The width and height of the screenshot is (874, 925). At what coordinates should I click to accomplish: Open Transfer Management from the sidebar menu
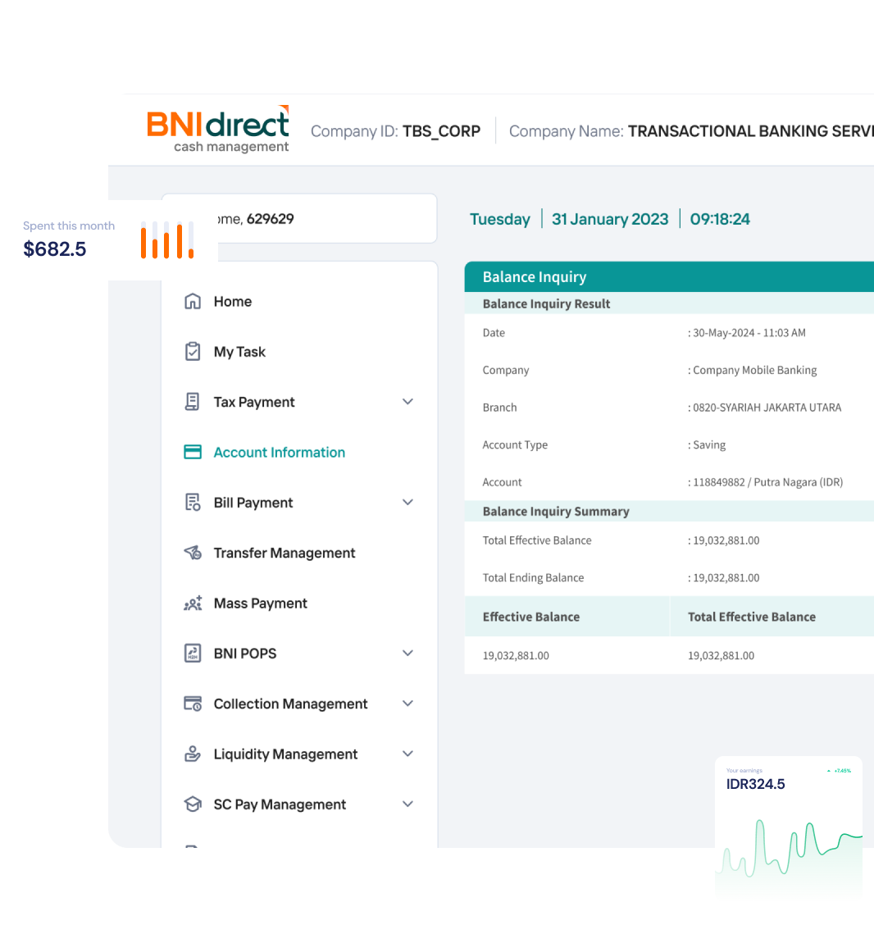click(x=284, y=553)
